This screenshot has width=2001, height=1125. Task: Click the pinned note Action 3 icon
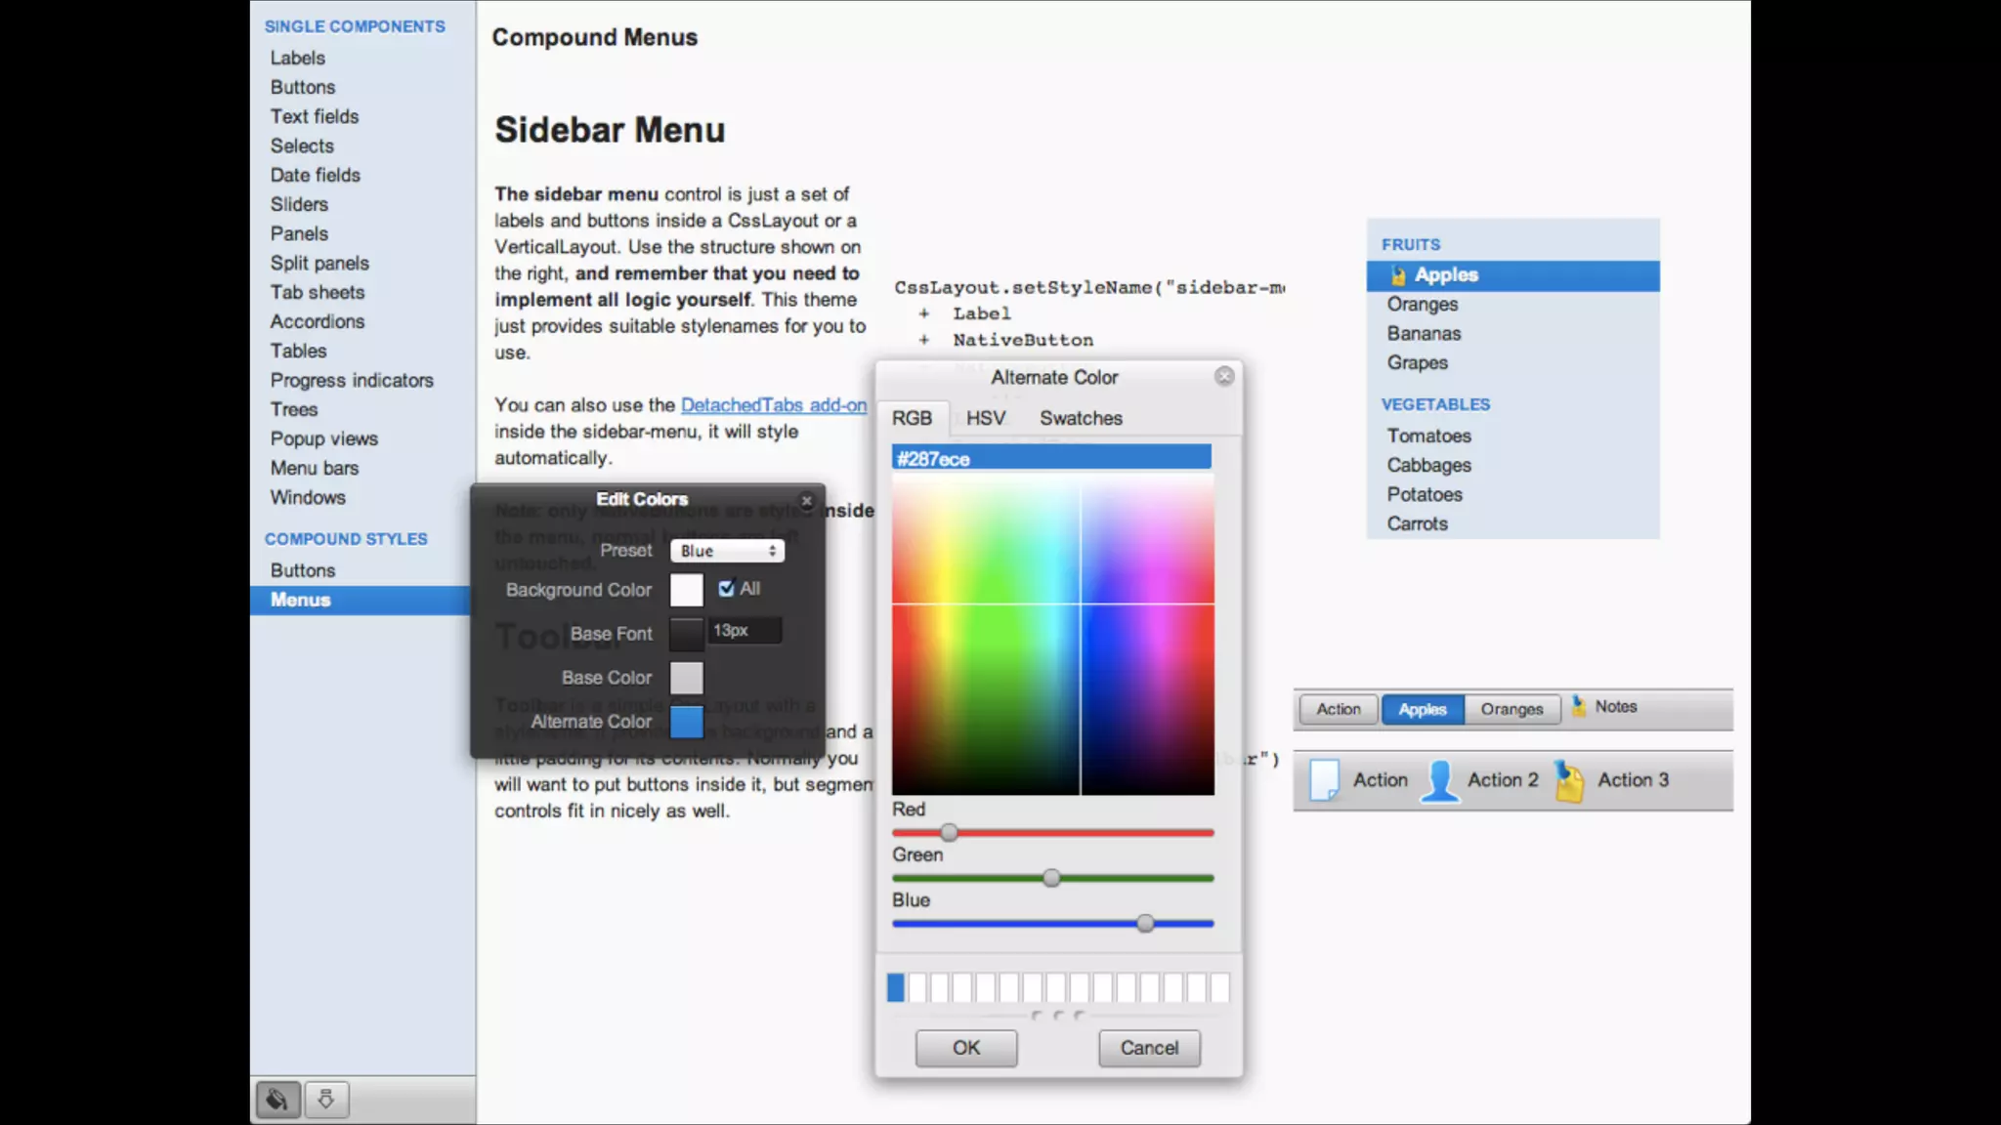click(x=1569, y=780)
